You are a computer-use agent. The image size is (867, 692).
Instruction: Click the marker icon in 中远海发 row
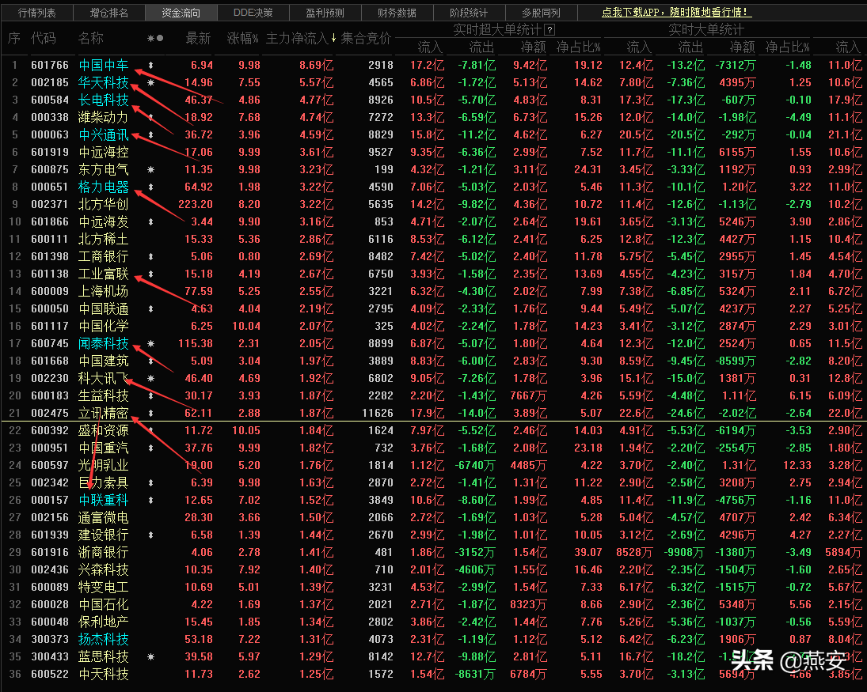[151, 222]
